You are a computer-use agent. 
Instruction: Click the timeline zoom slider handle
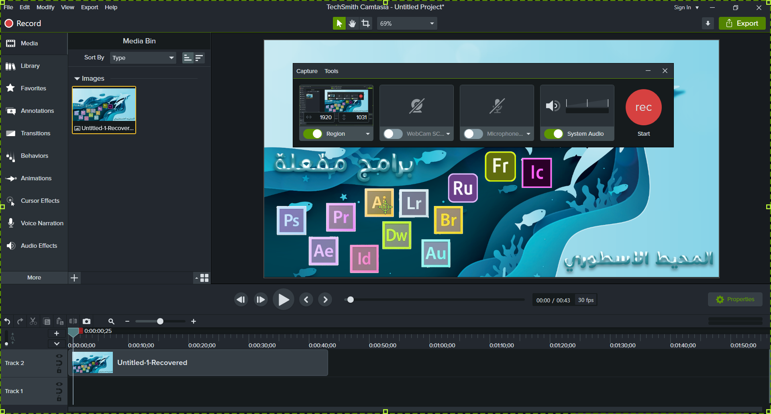(160, 321)
